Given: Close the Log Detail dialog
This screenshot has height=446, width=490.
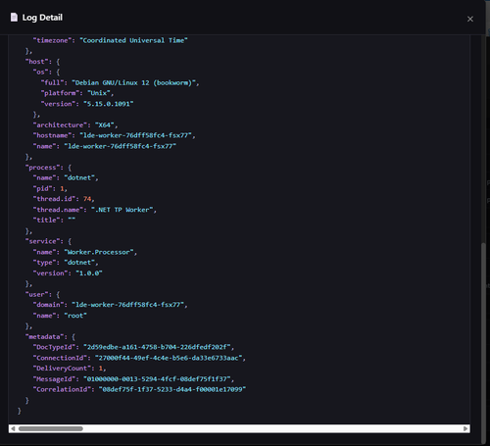Looking at the screenshot, I should [x=470, y=20].
